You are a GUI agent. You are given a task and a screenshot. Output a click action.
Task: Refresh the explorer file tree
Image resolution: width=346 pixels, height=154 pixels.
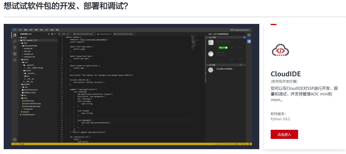[x=49, y=34]
